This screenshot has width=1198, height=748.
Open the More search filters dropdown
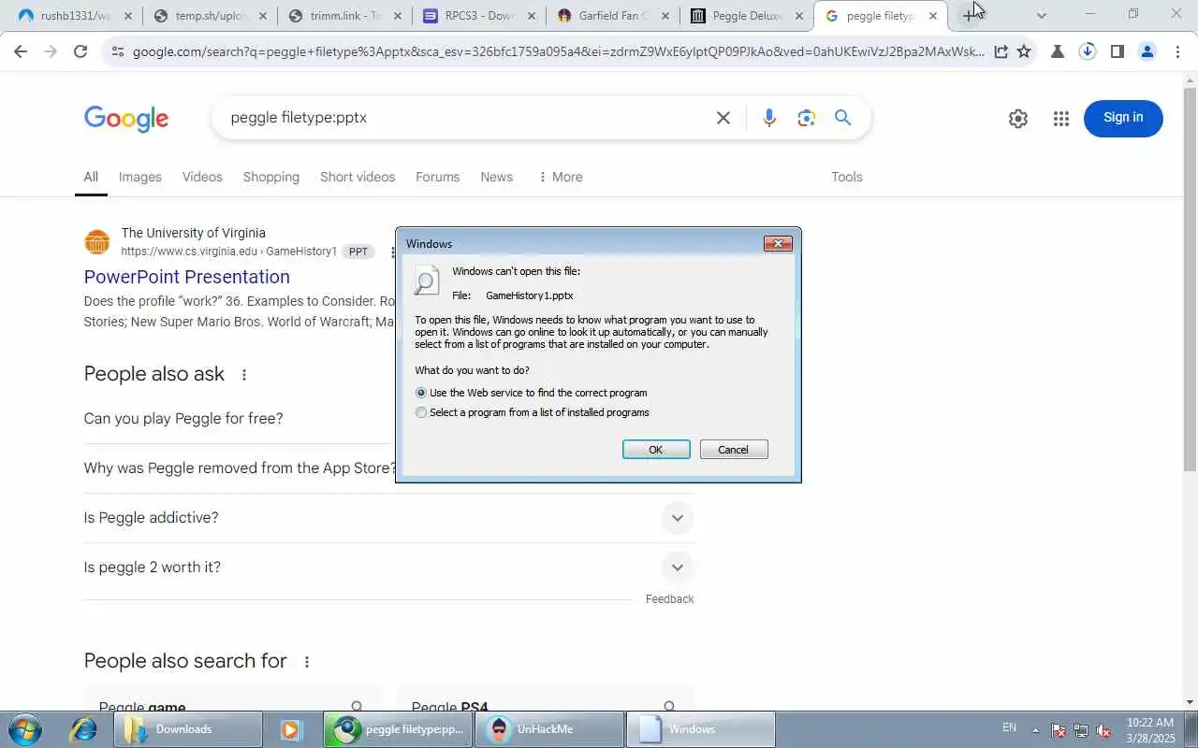point(560,177)
